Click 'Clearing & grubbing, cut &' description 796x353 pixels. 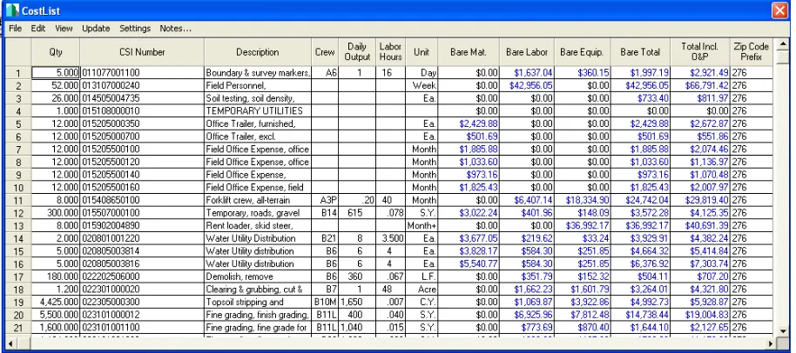pos(258,290)
